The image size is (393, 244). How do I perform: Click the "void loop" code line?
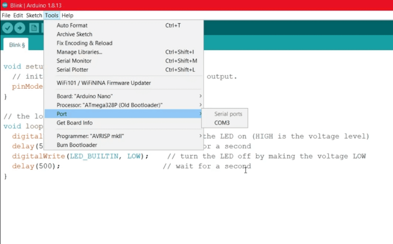coord(23,126)
